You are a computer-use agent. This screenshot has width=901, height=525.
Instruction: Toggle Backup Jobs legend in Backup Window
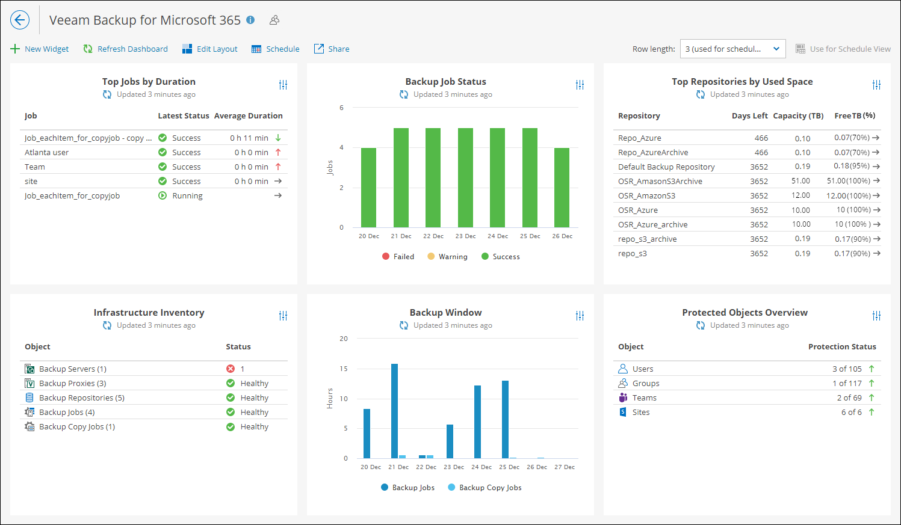click(x=407, y=487)
